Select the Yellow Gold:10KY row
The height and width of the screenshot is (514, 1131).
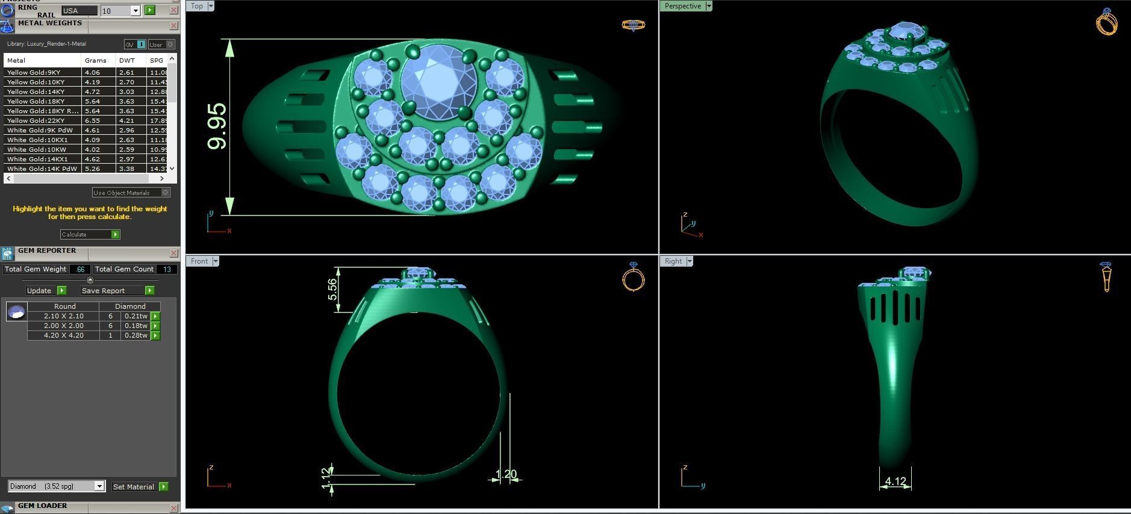tap(86, 82)
